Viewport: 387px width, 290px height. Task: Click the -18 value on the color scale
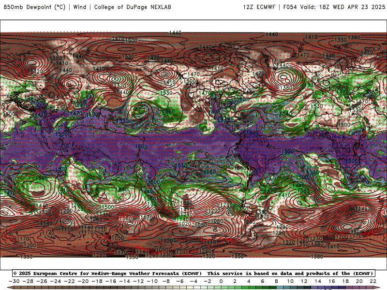point(97,281)
